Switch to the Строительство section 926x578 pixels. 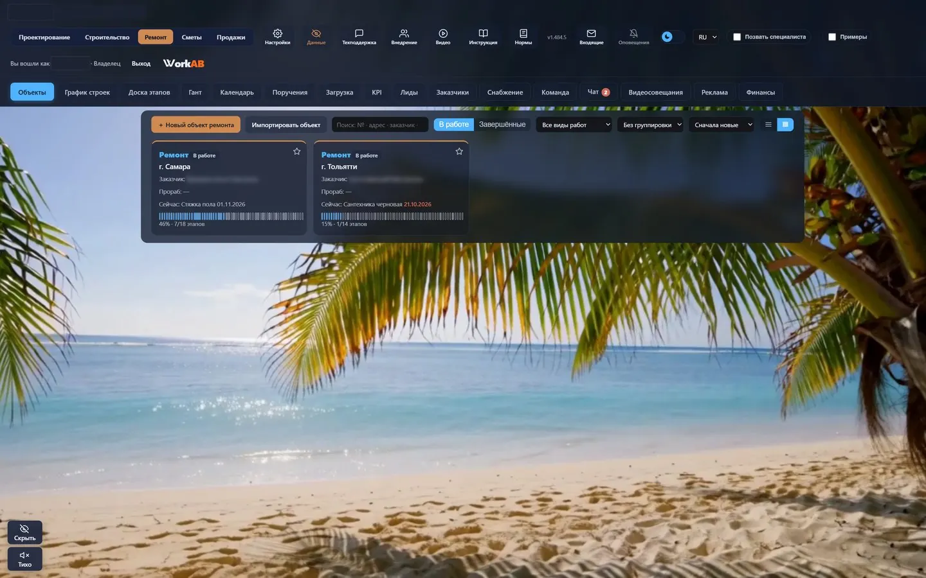coord(107,37)
